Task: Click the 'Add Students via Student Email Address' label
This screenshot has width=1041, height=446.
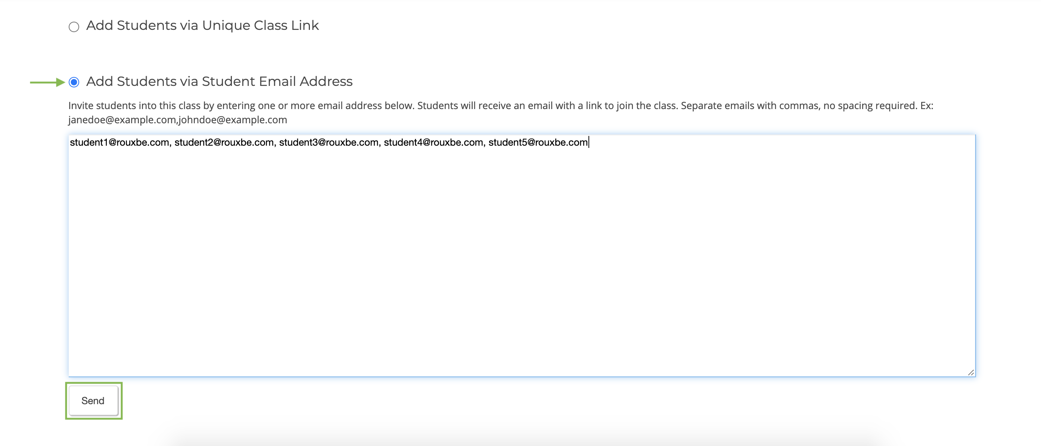Action: coord(220,81)
